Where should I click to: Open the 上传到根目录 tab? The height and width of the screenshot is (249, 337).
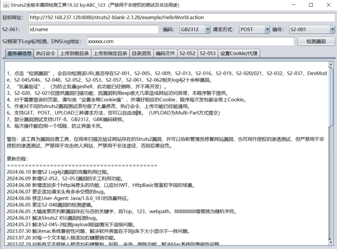point(74,53)
